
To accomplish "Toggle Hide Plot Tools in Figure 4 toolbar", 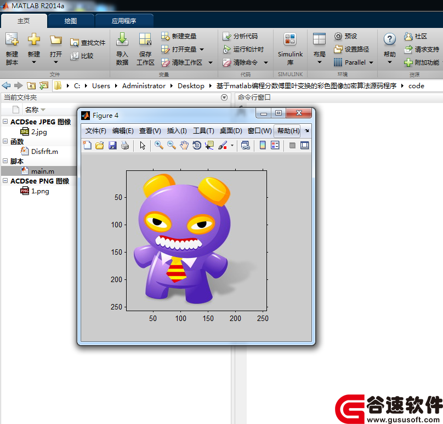I will 292,145.
